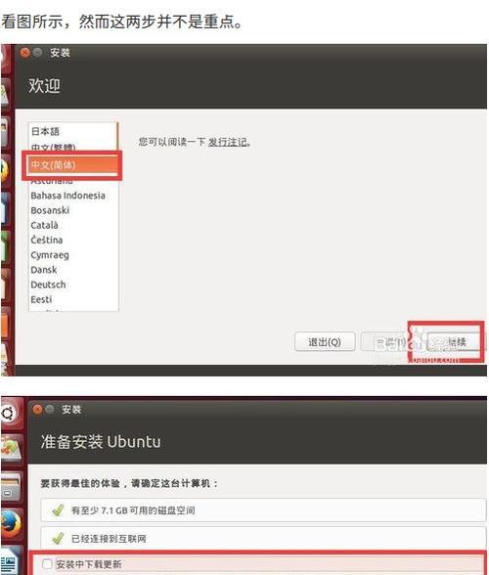Close the 欢迎 install window
The image size is (489, 575).
(x=25, y=53)
